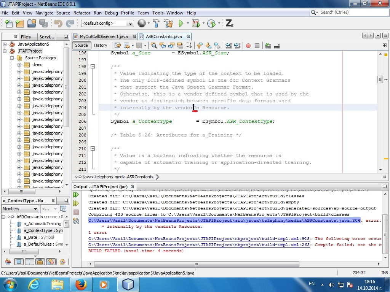Find Previous Occurrence in the editor
Image resolution: width=390 pixels, height=292 pixels.
pos(163,46)
